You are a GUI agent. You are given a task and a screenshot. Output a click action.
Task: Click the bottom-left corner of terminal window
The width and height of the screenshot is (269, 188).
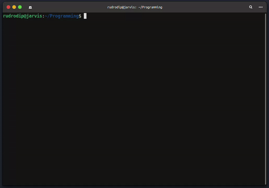(x=4, y=184)
